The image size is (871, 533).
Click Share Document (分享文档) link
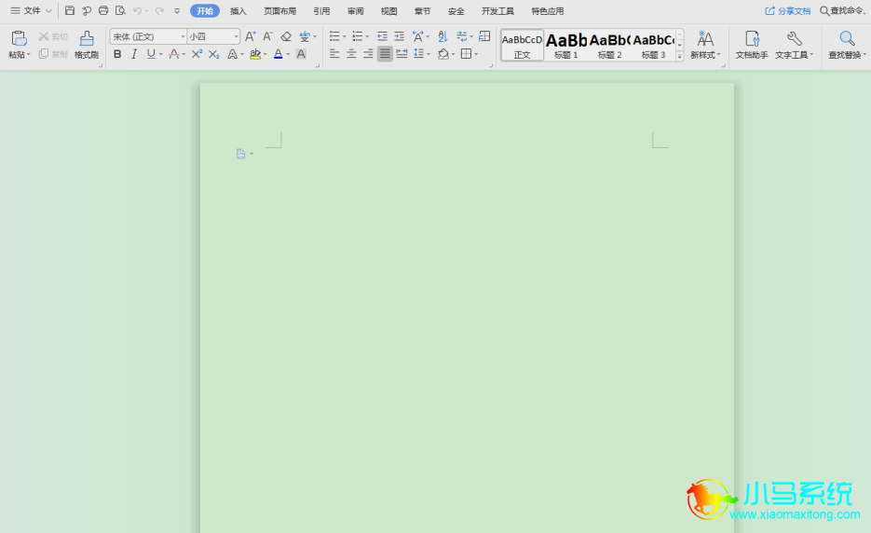point(788,10)
